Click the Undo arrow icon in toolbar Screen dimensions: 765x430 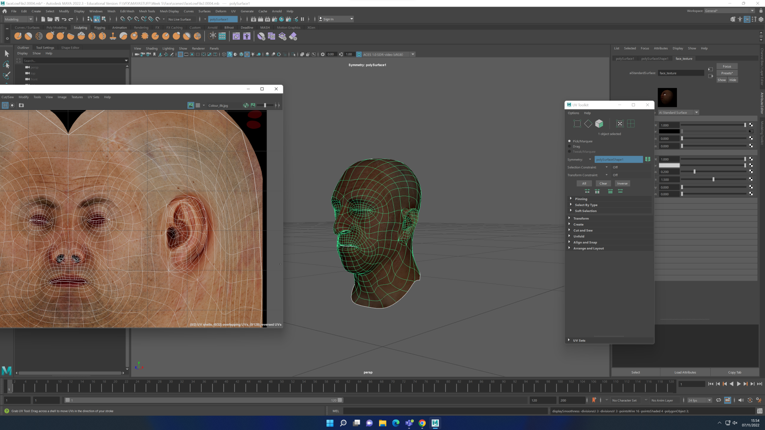coord(64,19)
